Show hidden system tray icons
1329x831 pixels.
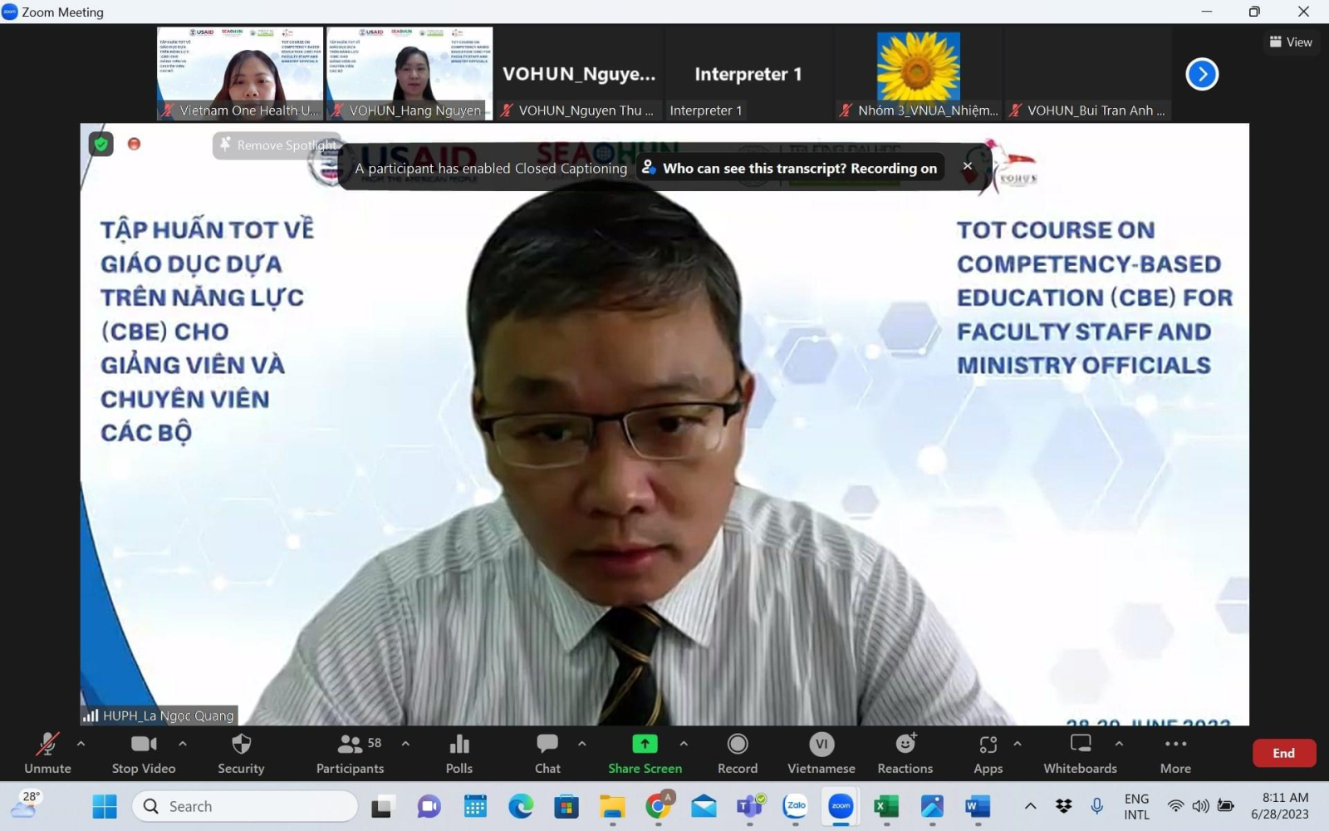[x=1030, y=806]
